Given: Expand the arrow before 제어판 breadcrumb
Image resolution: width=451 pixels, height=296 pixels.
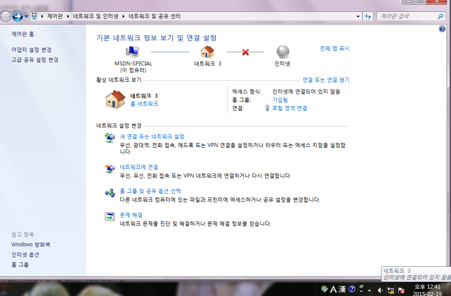Looking at the screenshot, I should (x=42, y=17).
